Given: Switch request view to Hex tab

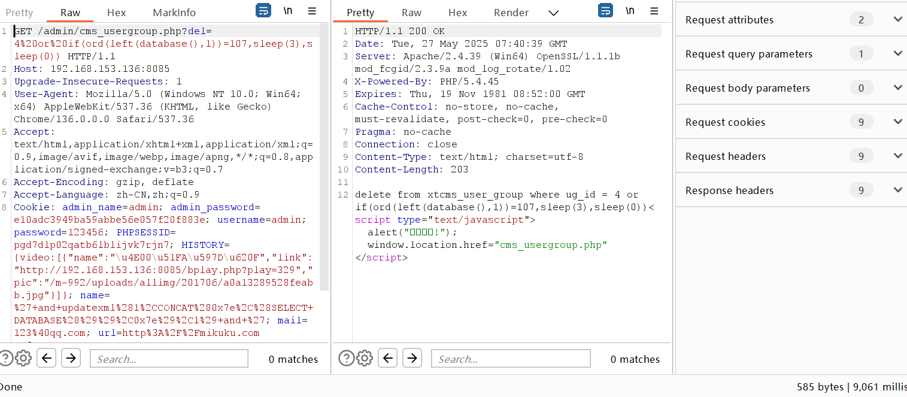Looking at the screenshot, I should [117, 13].
